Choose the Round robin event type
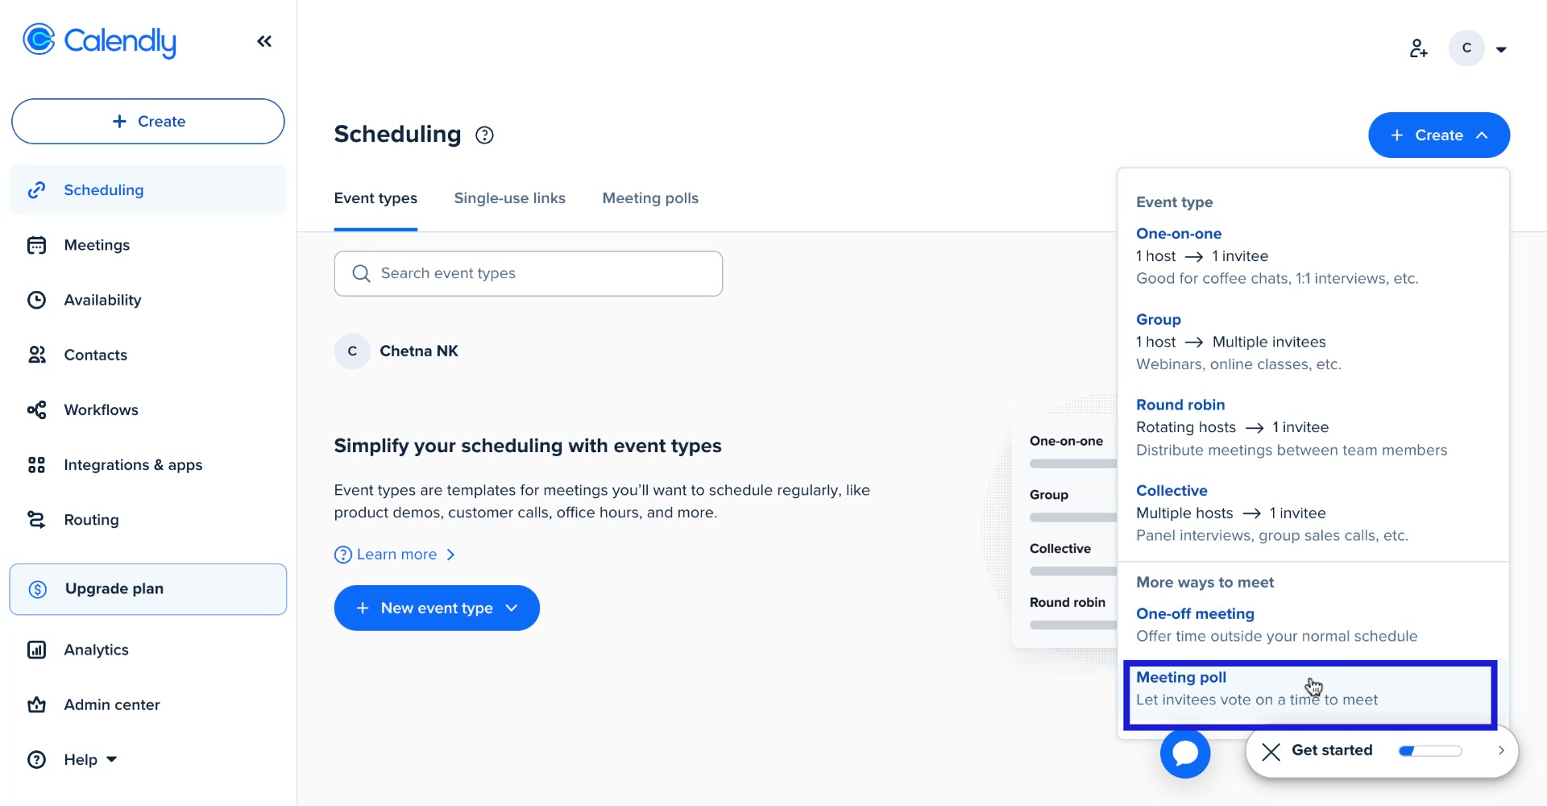 (1180, 405)
